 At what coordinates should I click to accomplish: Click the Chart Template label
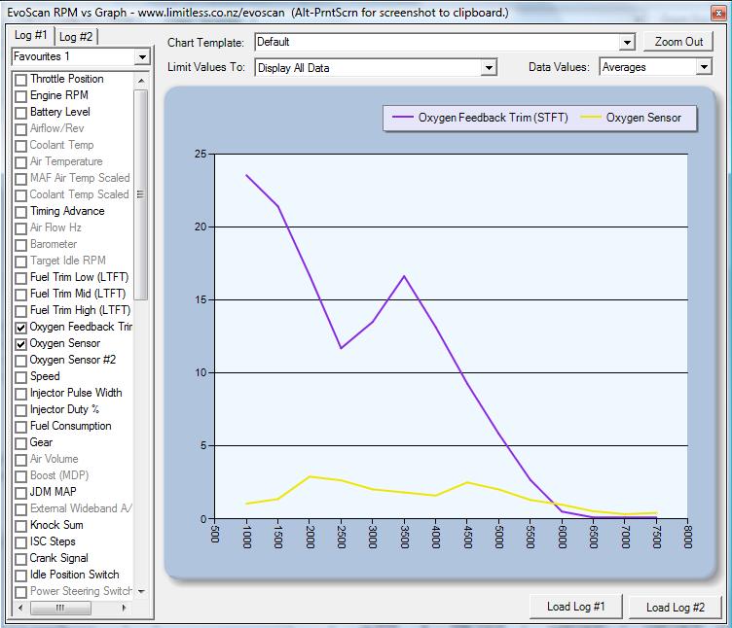[x=206, y=43]
